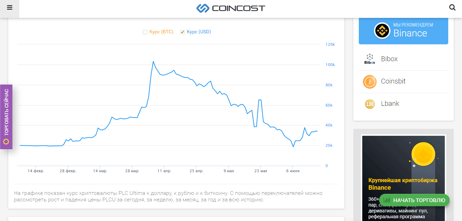The height and width of the screenshot is (221, 462).
Task: Click the Bibox exchange icon
Action: point(369,59)
